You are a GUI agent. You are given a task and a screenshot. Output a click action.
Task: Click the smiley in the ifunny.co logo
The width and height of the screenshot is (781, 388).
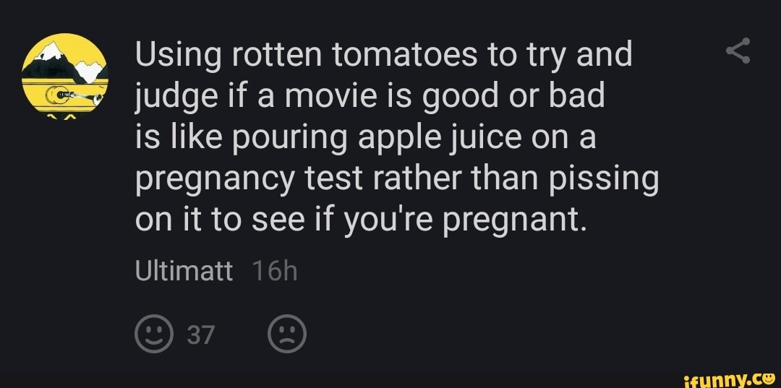(x=766, y=376)
